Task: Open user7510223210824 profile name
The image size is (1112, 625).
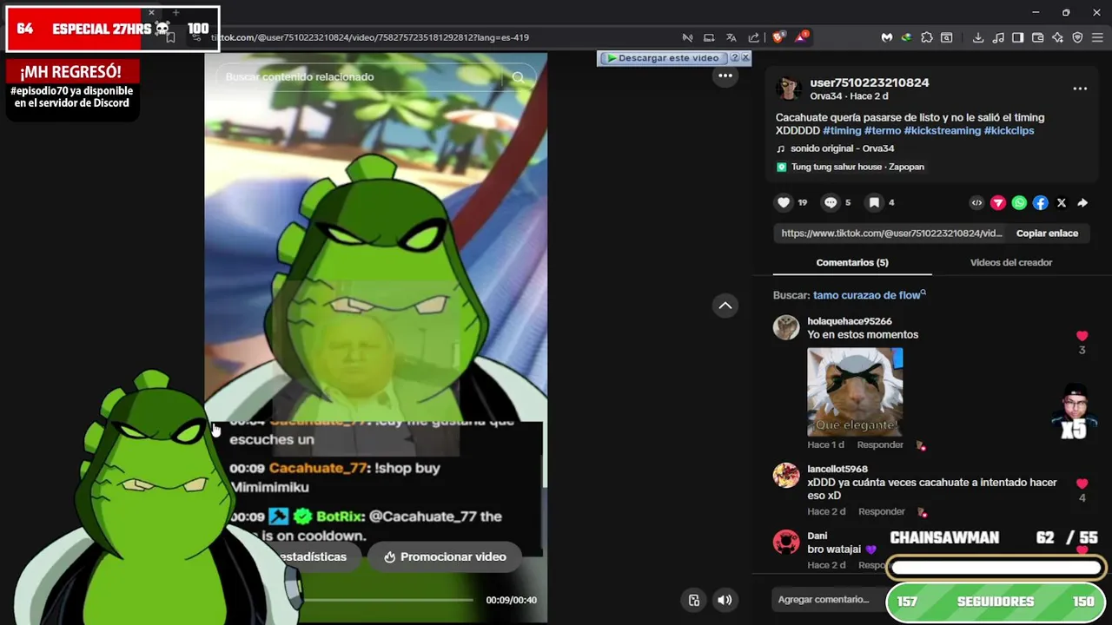Action: tap(870, 82)
